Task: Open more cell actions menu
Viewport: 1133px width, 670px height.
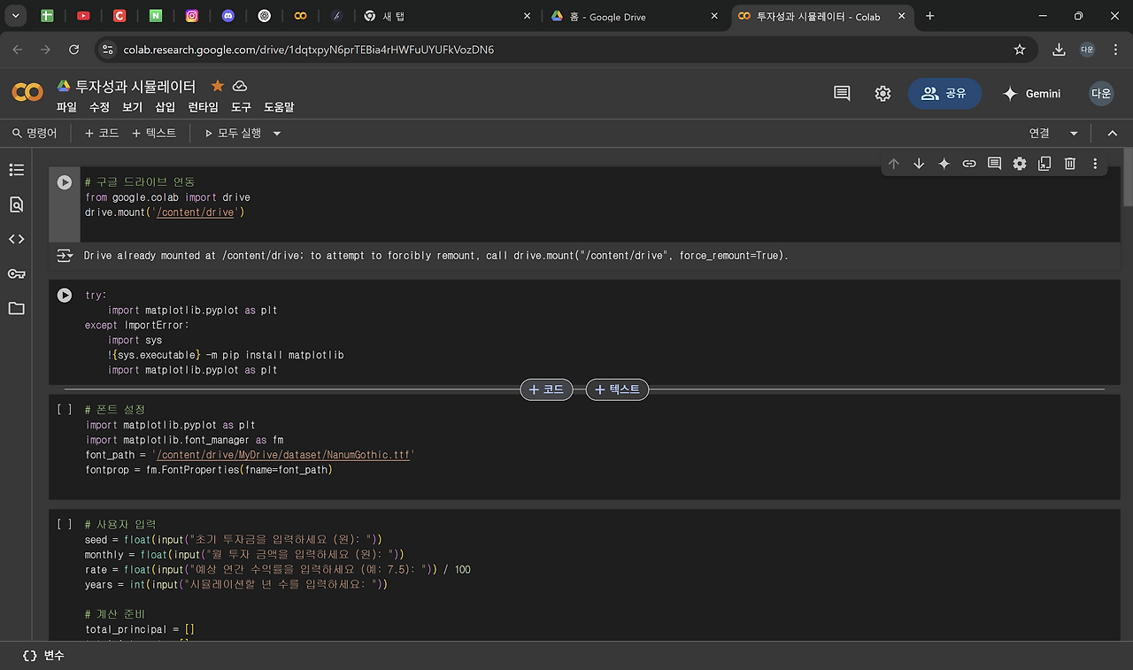Action: 1095,164
